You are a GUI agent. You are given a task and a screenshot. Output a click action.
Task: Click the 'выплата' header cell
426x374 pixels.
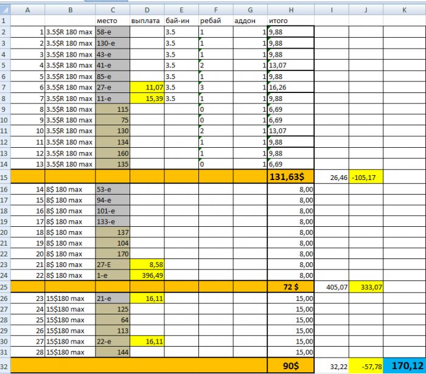(x=147, y=21)
